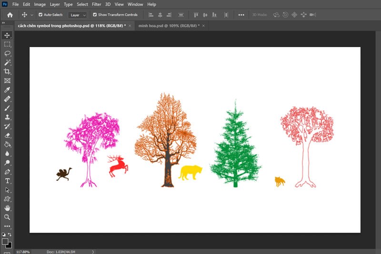Switch to the minh hoa.psd tab
Screen dimensions: 381x254
coord(167,26)
